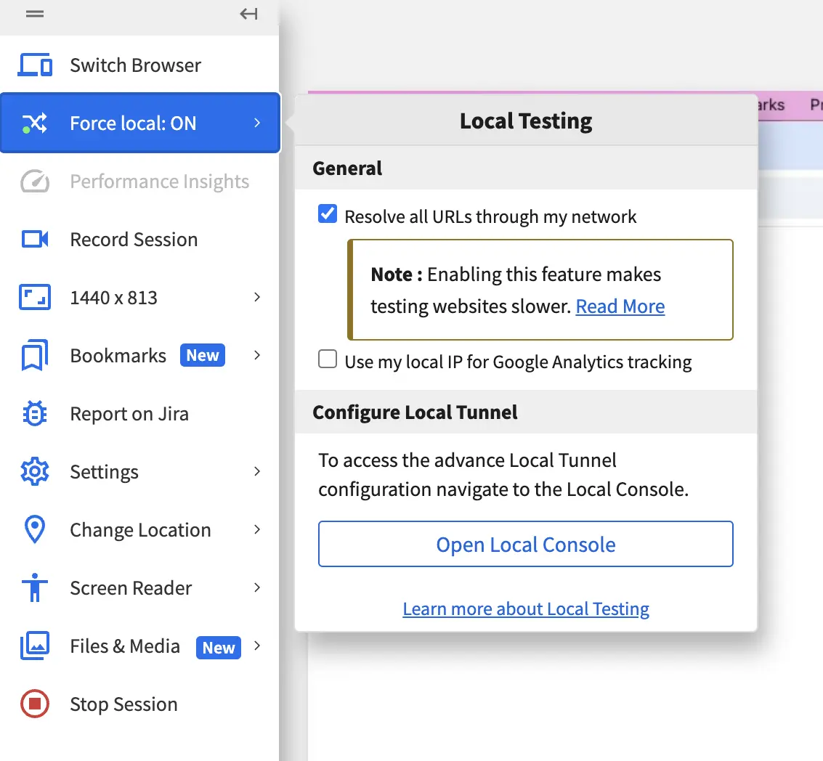Click the Change Location pin icon
The image size is (823, 761).
pyautogui.click(x=35, y=529)
